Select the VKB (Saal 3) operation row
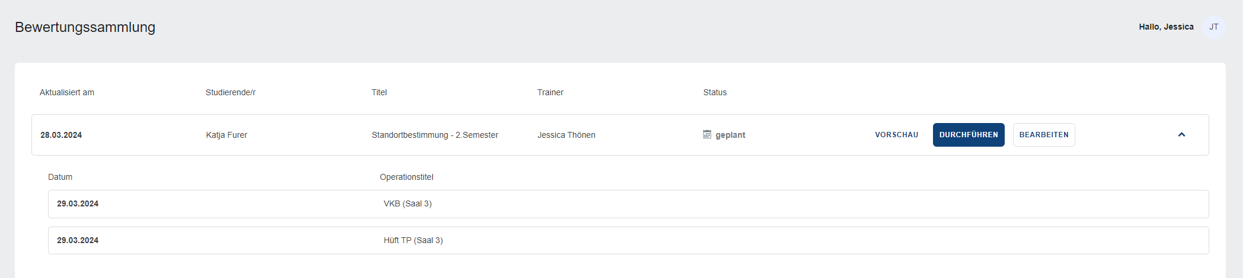The height and width of the screenshot is (278, 1243). pos(628,204)
